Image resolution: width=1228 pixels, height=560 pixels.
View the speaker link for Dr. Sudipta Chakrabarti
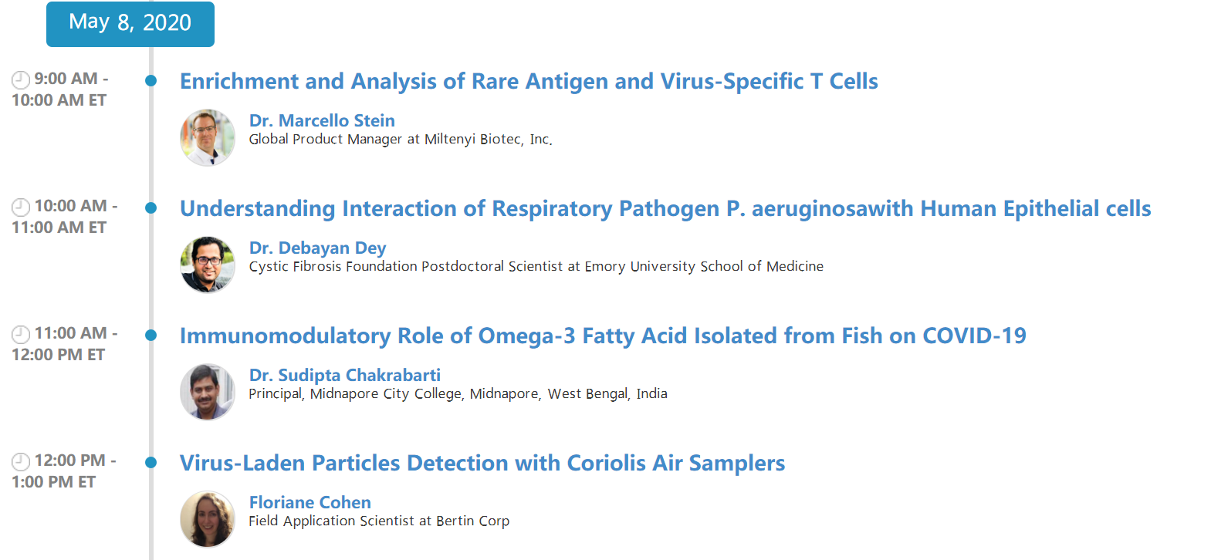[344, 375]
